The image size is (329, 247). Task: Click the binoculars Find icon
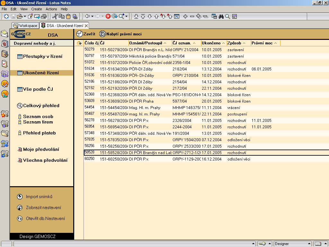point(221,16)
